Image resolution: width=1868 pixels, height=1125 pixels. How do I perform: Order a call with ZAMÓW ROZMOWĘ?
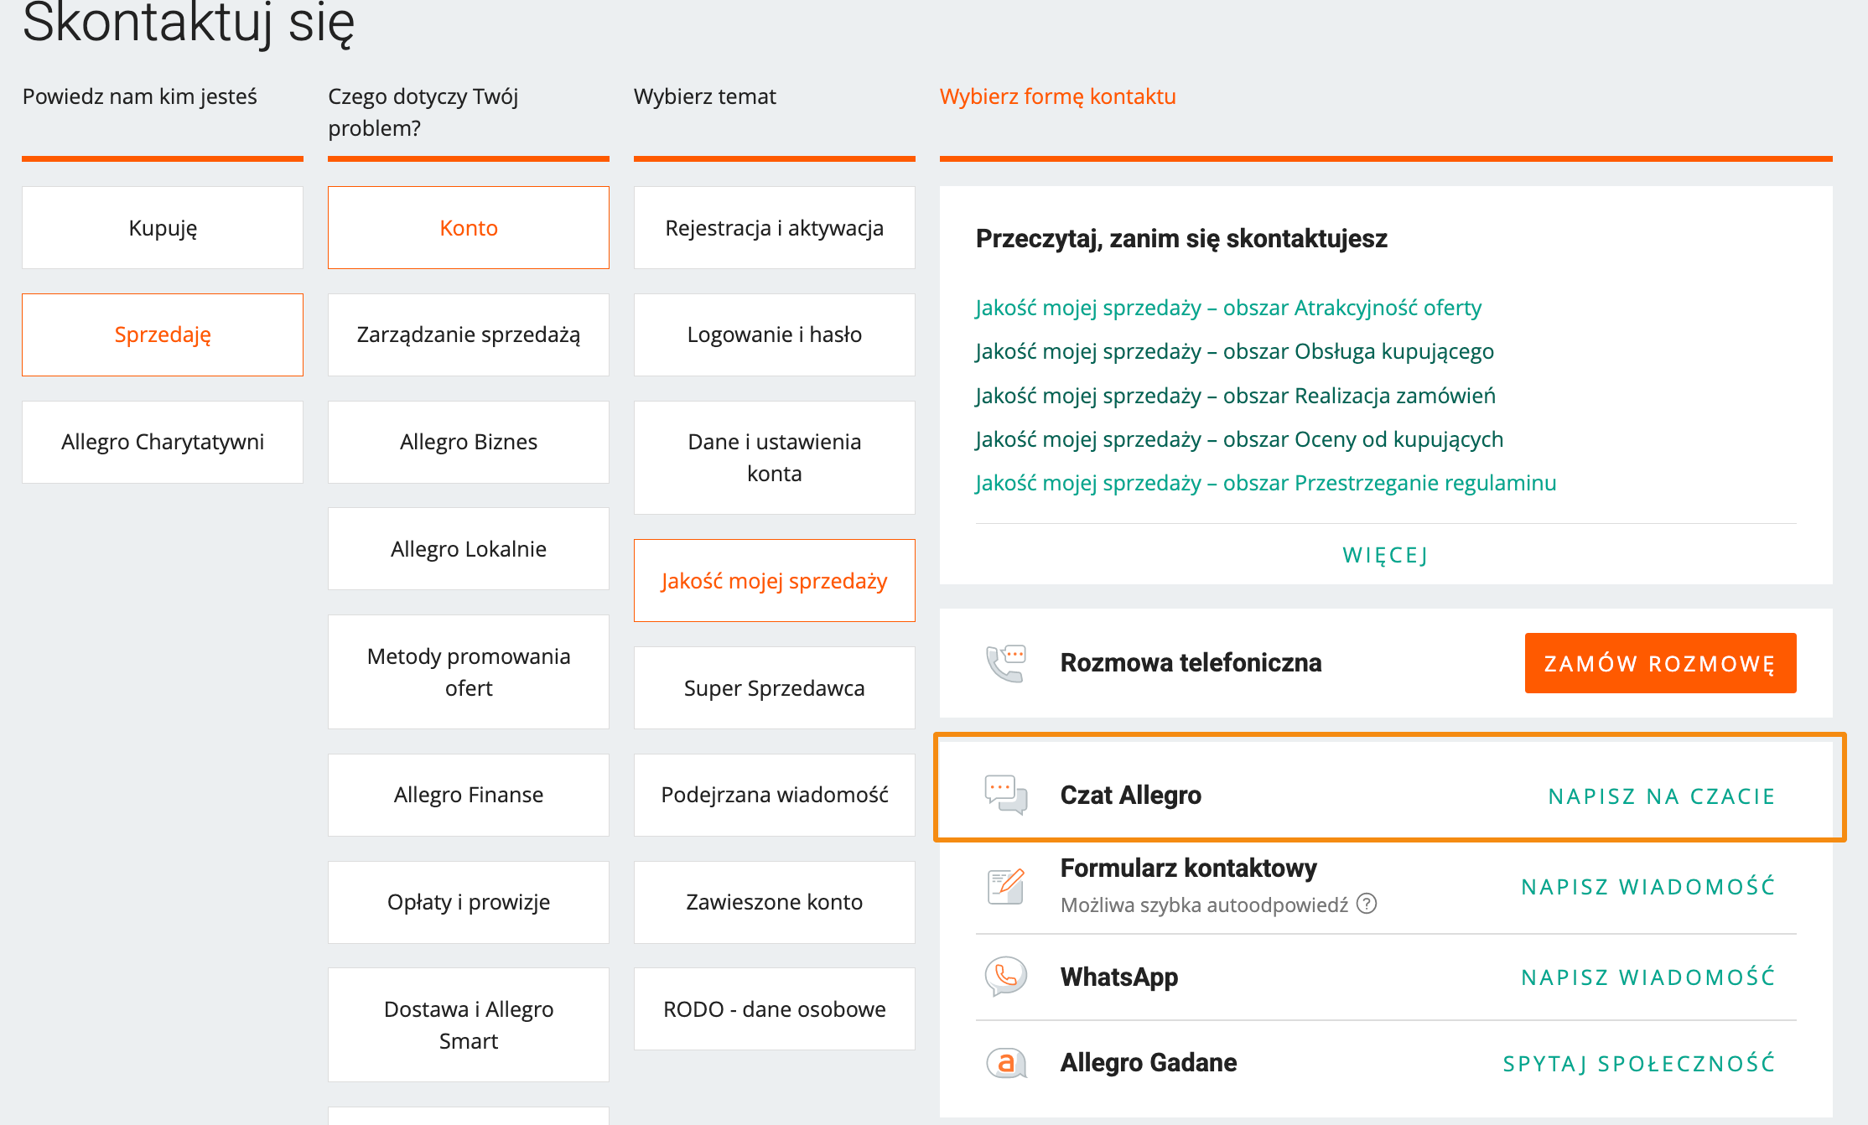click(1660, 663)
